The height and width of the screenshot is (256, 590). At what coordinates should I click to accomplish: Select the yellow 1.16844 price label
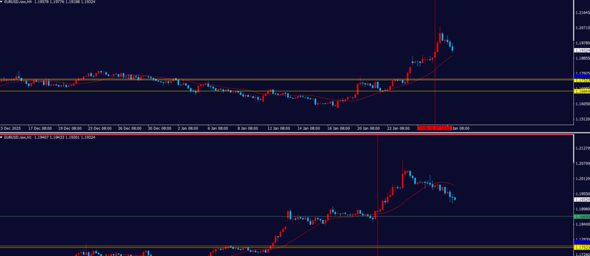point(581,91)
